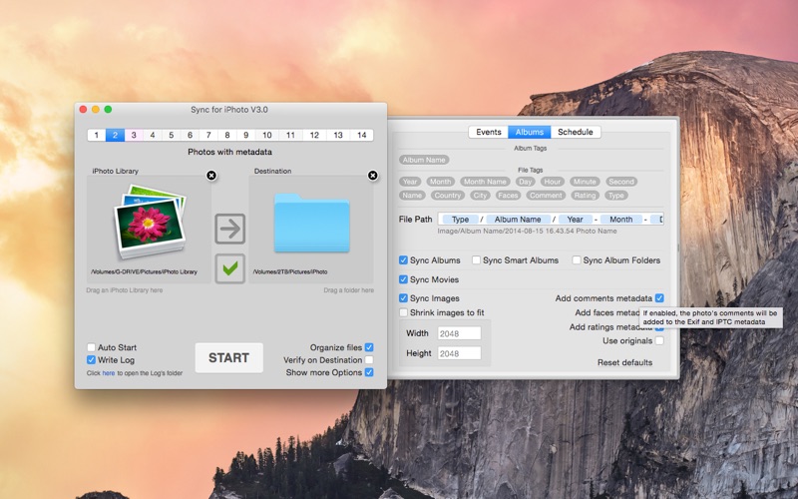The image size is (798, 499).
Task: Select preset number 4
Action: [153, 135]
